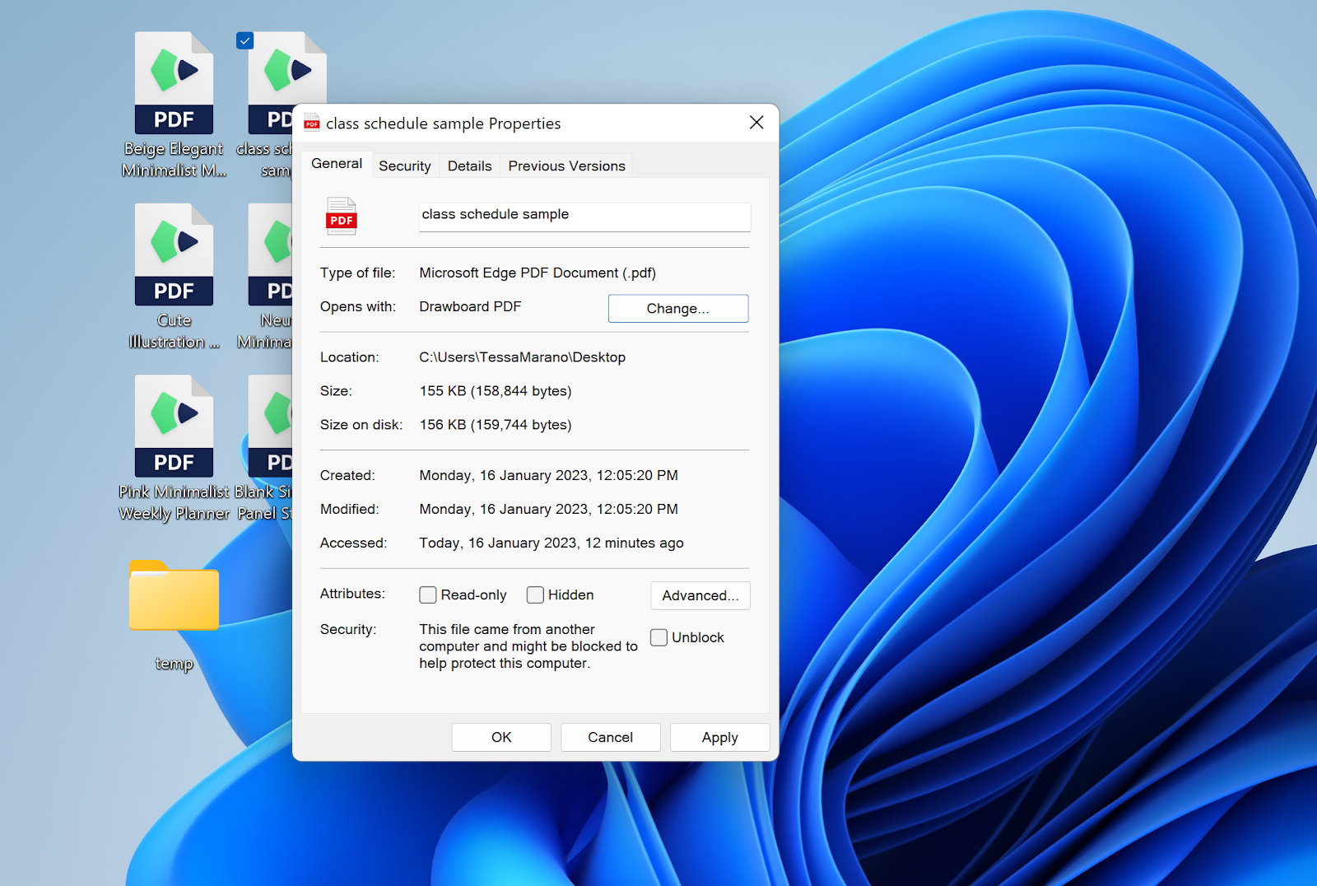This screenshot has height=886, width=1317.
Task: Uncheck the selection box on class schedule sample
Action: 244,40
